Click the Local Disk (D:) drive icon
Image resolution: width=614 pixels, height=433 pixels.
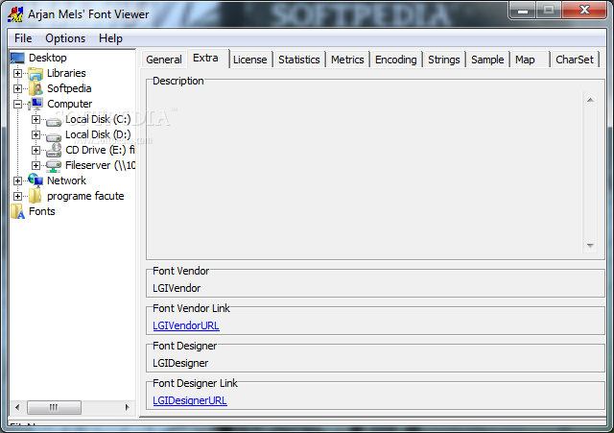[54, 136]
